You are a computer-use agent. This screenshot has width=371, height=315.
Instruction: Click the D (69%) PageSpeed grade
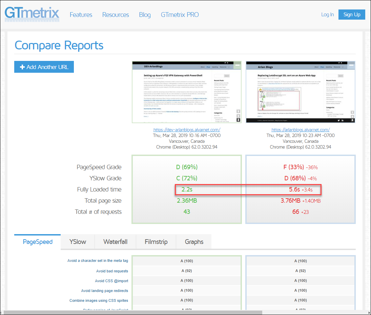pos(187,167)
